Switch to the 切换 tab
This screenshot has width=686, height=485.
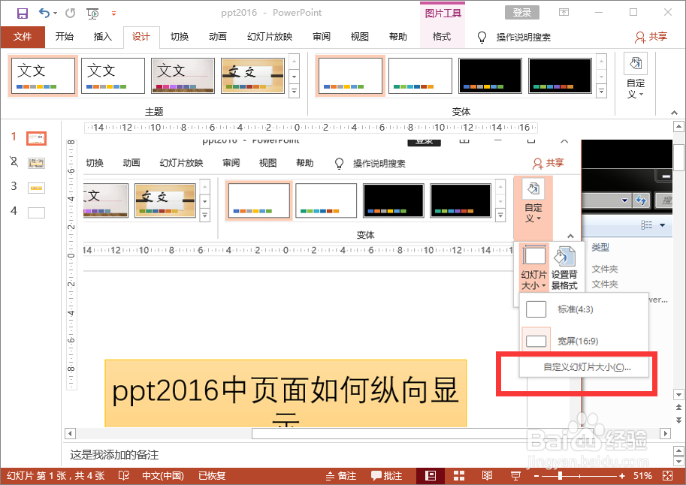point(180,37)
